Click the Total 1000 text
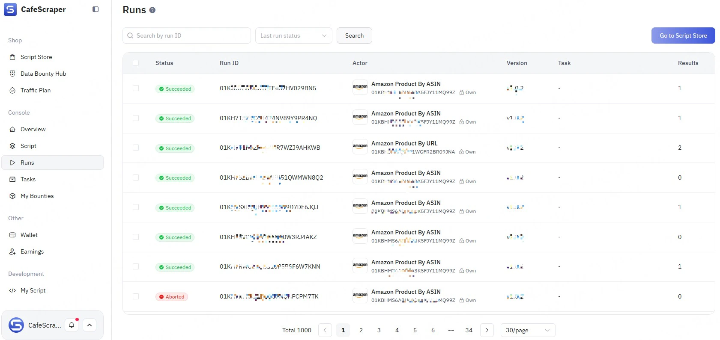 click(x=297, y=330)
